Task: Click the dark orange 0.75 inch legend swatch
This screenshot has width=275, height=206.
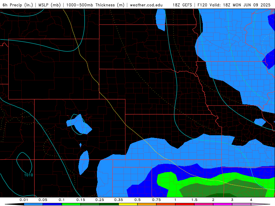Action: tap(166, 204)
